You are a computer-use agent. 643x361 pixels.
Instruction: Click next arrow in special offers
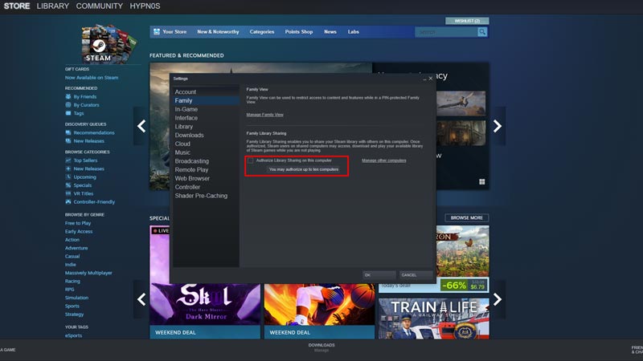pos(498,299)
